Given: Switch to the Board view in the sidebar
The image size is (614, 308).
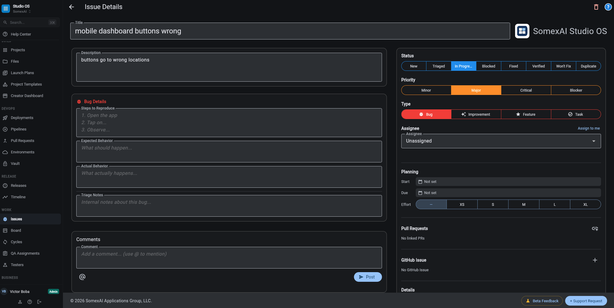Looking at the screenshot, I should [15, 230].
